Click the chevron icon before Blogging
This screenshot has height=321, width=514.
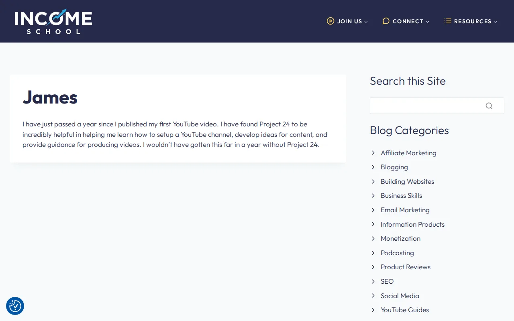point(373,167)
